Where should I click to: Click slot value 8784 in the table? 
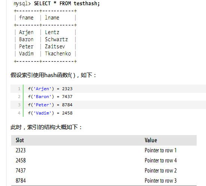click(21, 181)
